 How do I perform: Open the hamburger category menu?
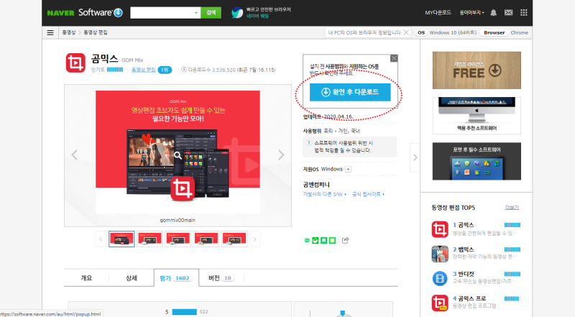(x=50, y=32)
